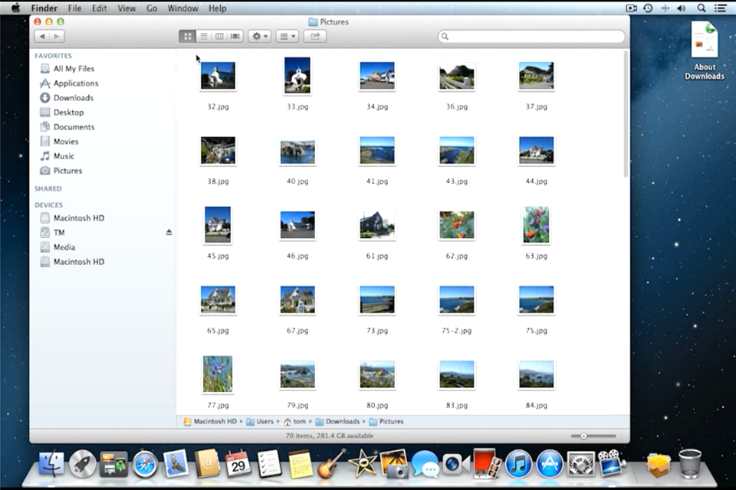Open Safari from the Dock
This screenshot has height=490, width=736.
145,464
